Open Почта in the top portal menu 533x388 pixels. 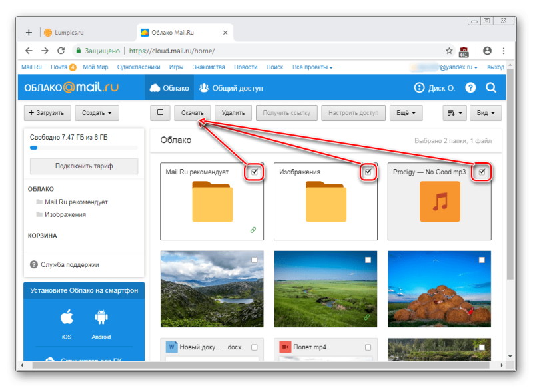click(x=59, y=67)
